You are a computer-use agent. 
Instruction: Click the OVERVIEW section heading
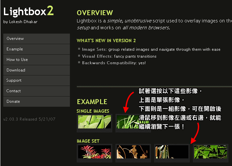[95, 13]
